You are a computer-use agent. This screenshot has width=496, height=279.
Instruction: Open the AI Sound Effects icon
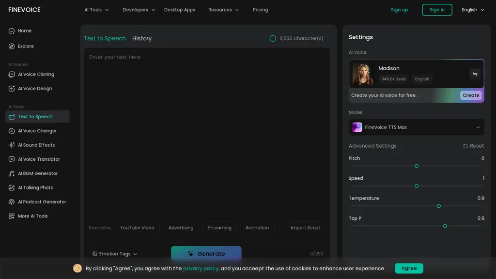[12, 145]
